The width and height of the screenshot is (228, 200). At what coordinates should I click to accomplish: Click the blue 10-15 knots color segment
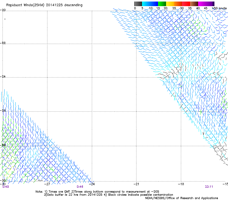click(154, 4)
